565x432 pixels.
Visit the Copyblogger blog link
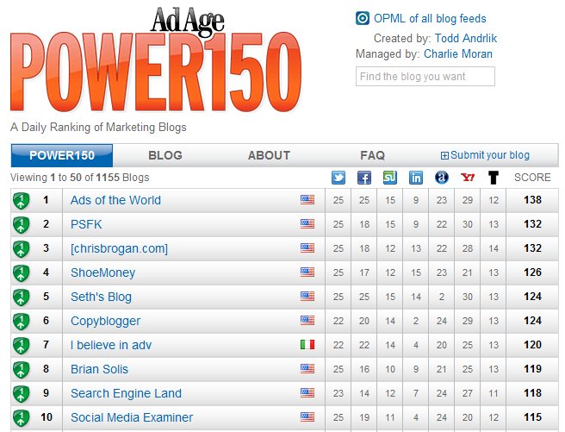coord(105,321)
